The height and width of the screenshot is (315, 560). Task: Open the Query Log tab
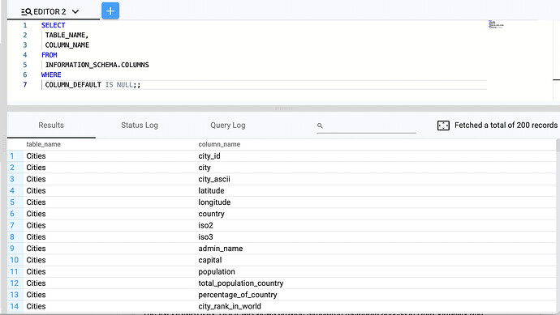(228, 126)
